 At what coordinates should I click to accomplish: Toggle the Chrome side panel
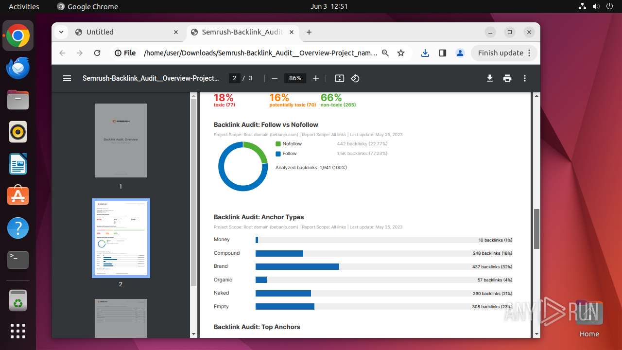pyautogui.click(x=443, y=53)
